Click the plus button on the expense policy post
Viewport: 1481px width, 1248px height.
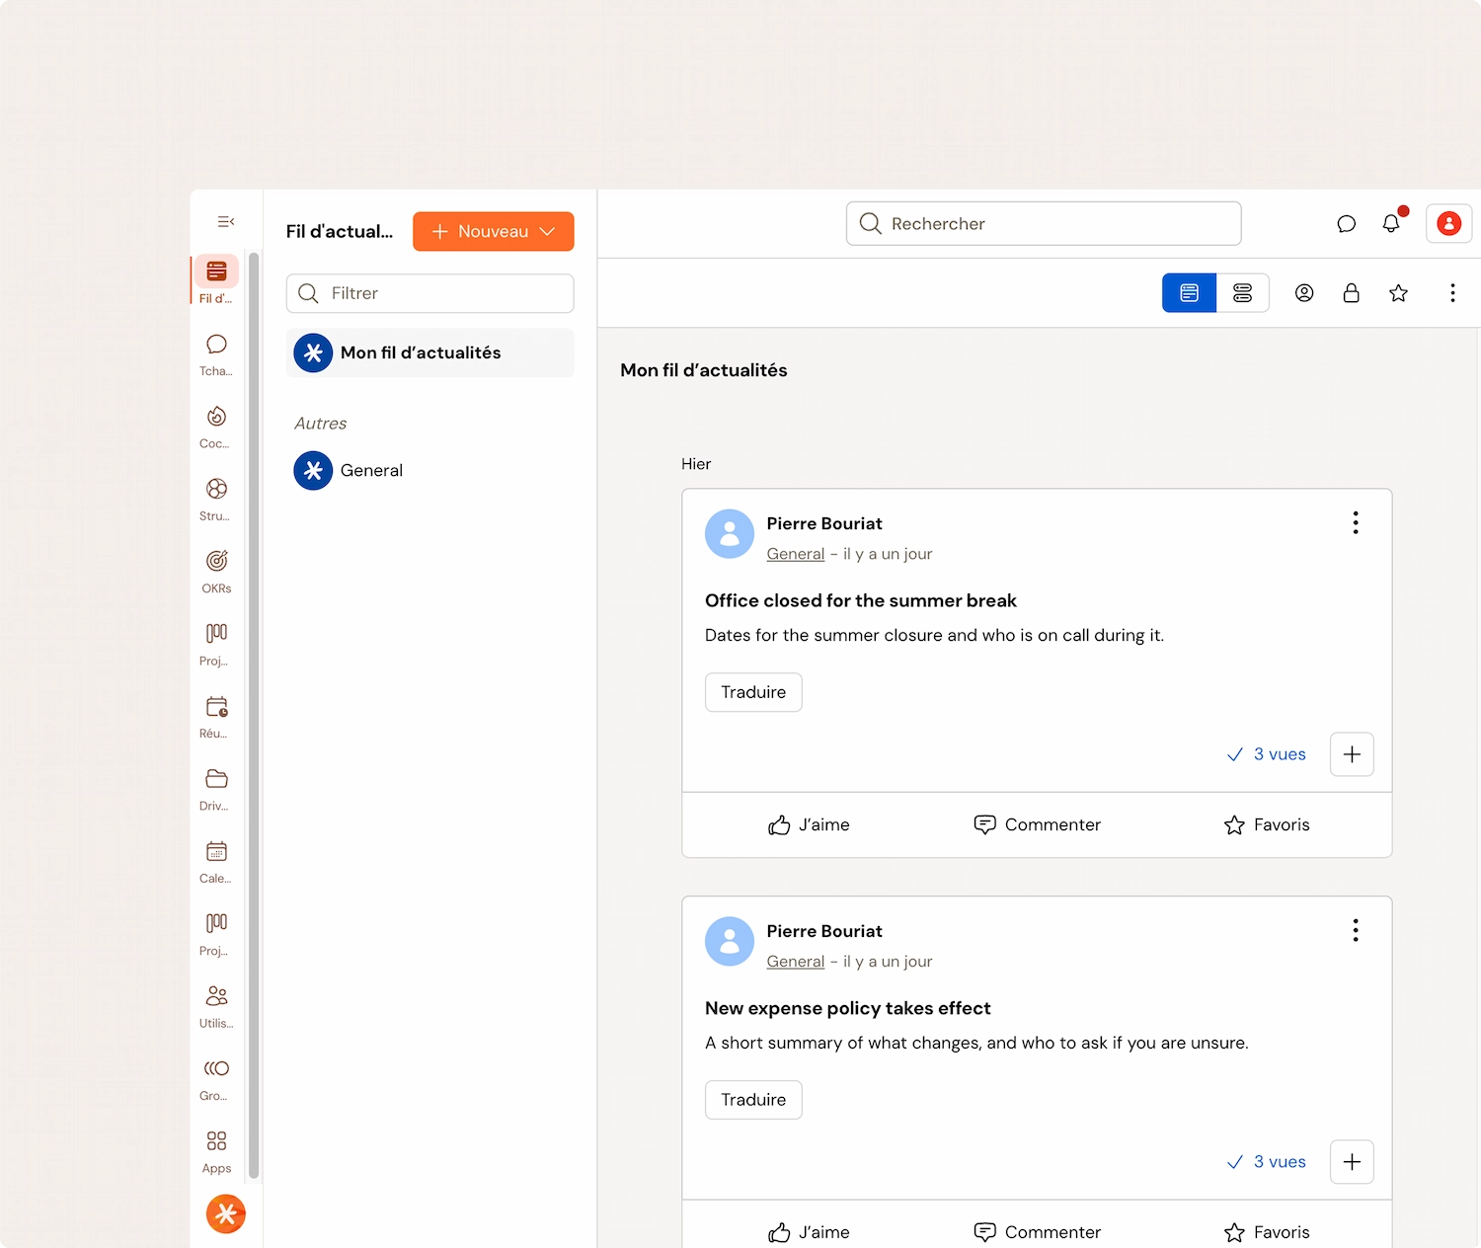point(1352,1162)
